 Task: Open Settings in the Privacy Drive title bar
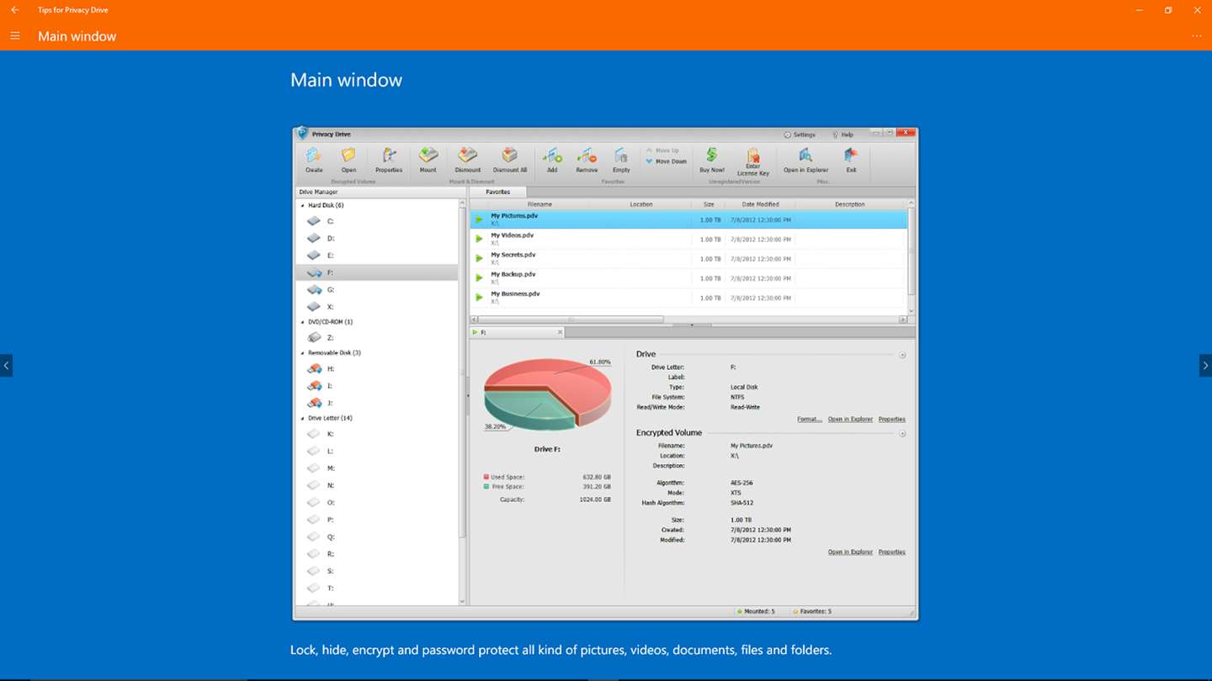coord(800,135)
